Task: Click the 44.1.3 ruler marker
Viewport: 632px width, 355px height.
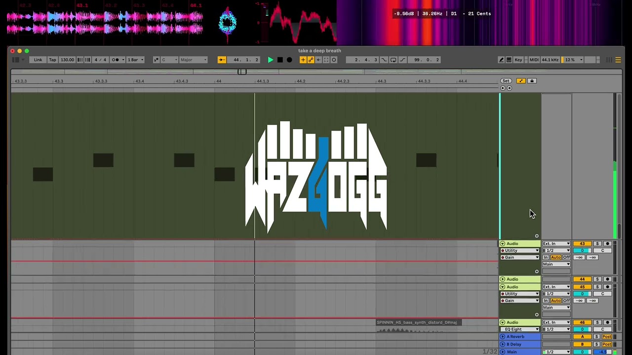Action: point(263,81)
